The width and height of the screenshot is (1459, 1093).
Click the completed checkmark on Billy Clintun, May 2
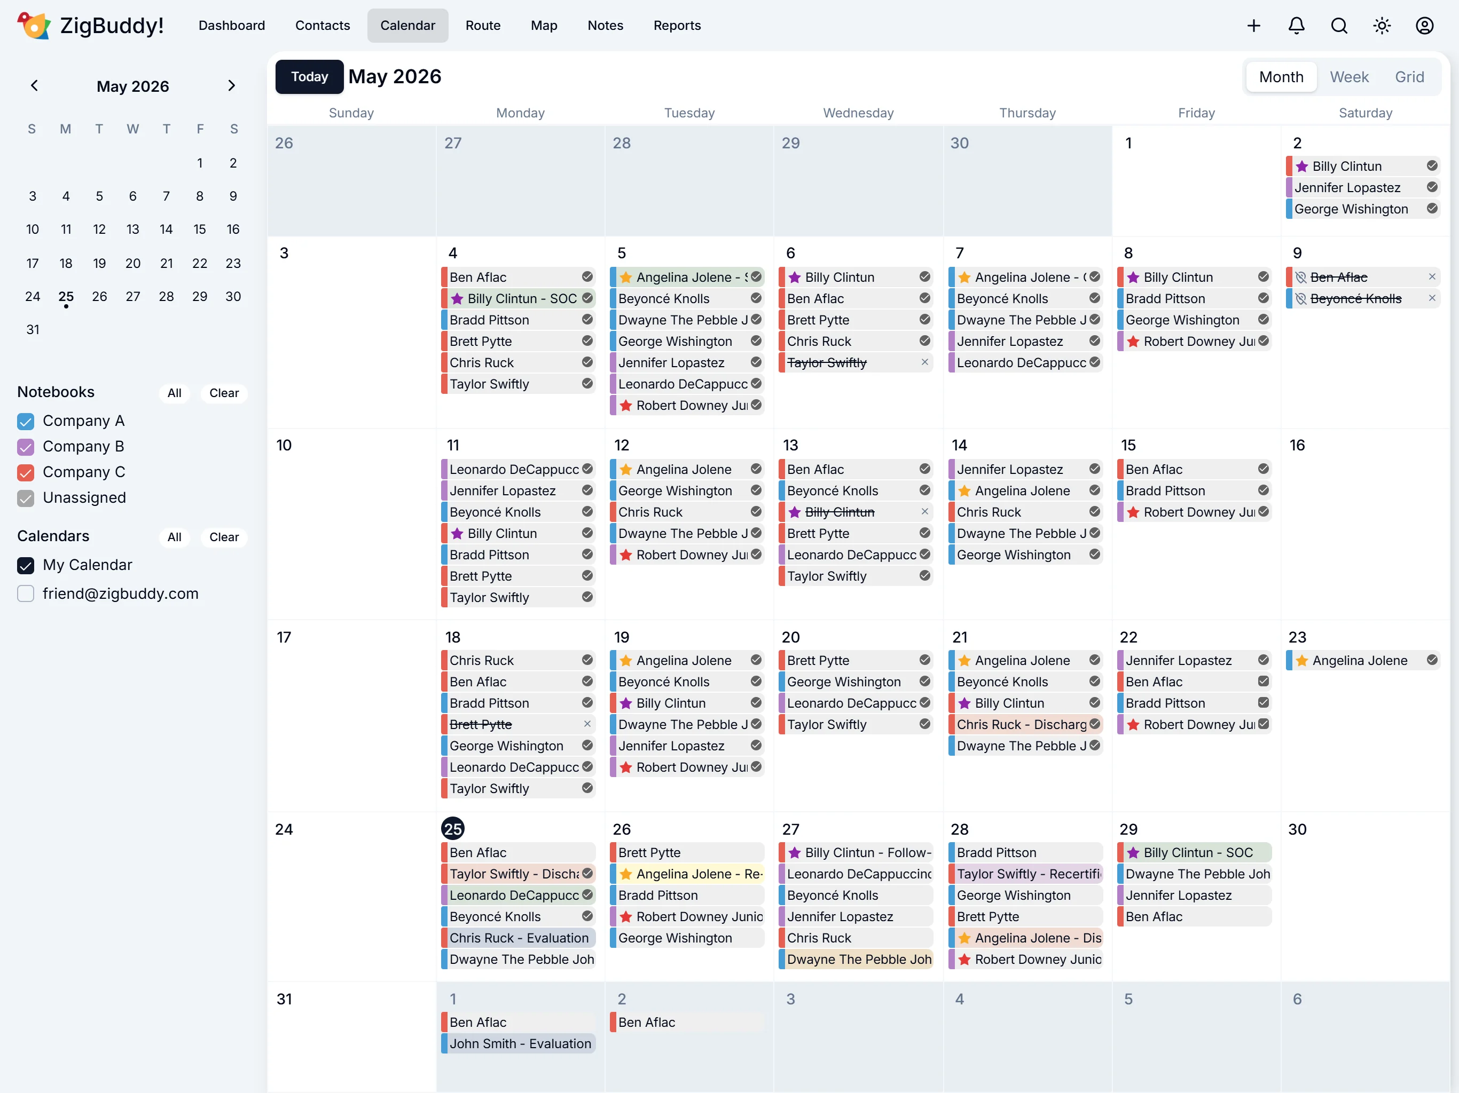1432,166
